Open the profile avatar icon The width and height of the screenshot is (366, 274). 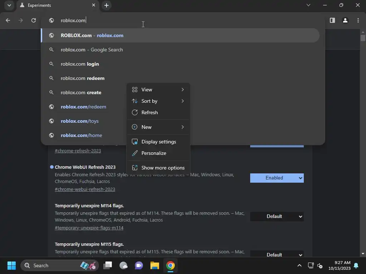[x=345, y=20]
